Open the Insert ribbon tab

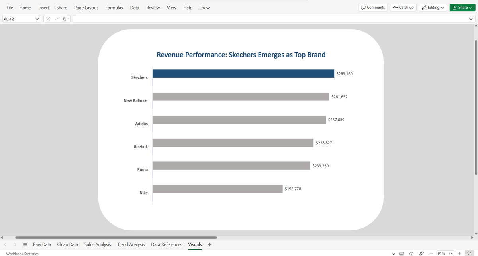[x=43, y=8]
